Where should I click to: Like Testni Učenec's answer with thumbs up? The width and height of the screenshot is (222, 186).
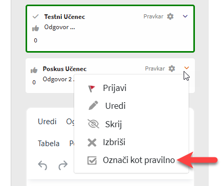(x=35, y=28)
